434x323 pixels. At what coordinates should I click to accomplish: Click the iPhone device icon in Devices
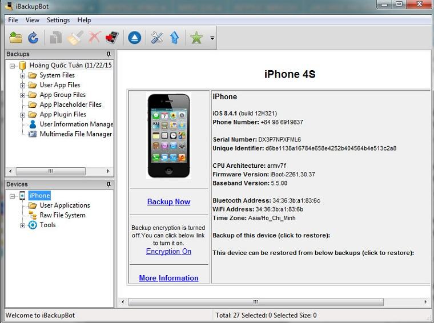22,196
